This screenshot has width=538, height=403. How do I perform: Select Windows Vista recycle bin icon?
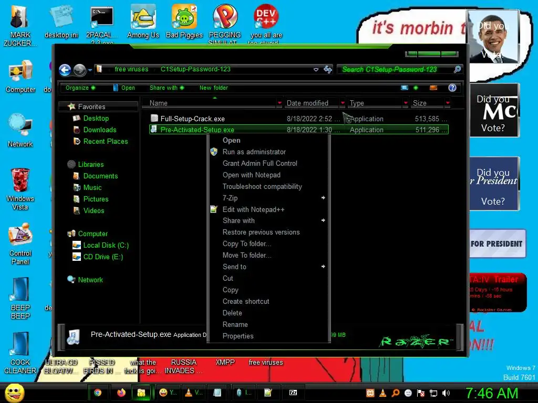(x=20, y=189)
